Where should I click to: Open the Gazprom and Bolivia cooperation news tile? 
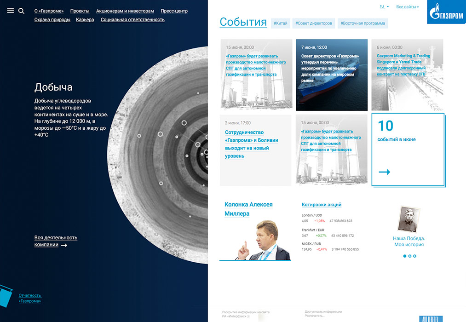click(255, 150)
